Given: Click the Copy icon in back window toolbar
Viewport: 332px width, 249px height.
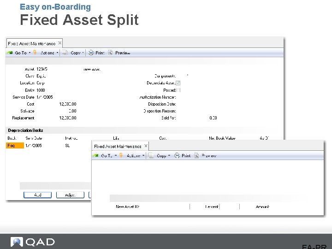Looking at the screenshot, I should (x=65, y=53).
